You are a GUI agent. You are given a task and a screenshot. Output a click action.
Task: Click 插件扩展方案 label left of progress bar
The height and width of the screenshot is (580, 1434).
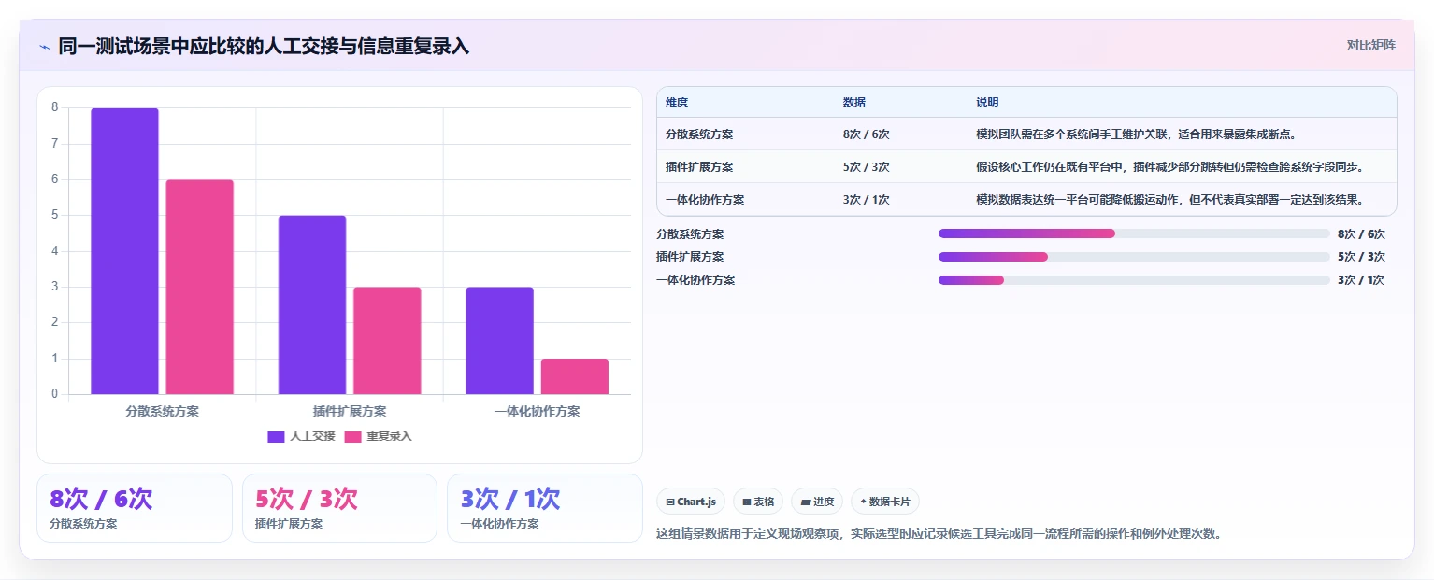[690, 257]
